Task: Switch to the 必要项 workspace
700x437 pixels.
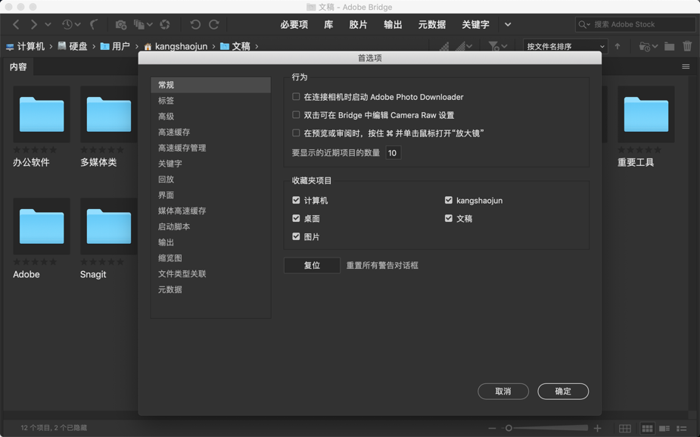Action: (294, 24)
